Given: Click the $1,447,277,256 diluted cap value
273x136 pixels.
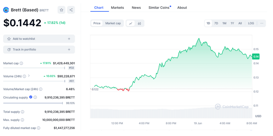Looking at the screenshot, I should (64, 128).
